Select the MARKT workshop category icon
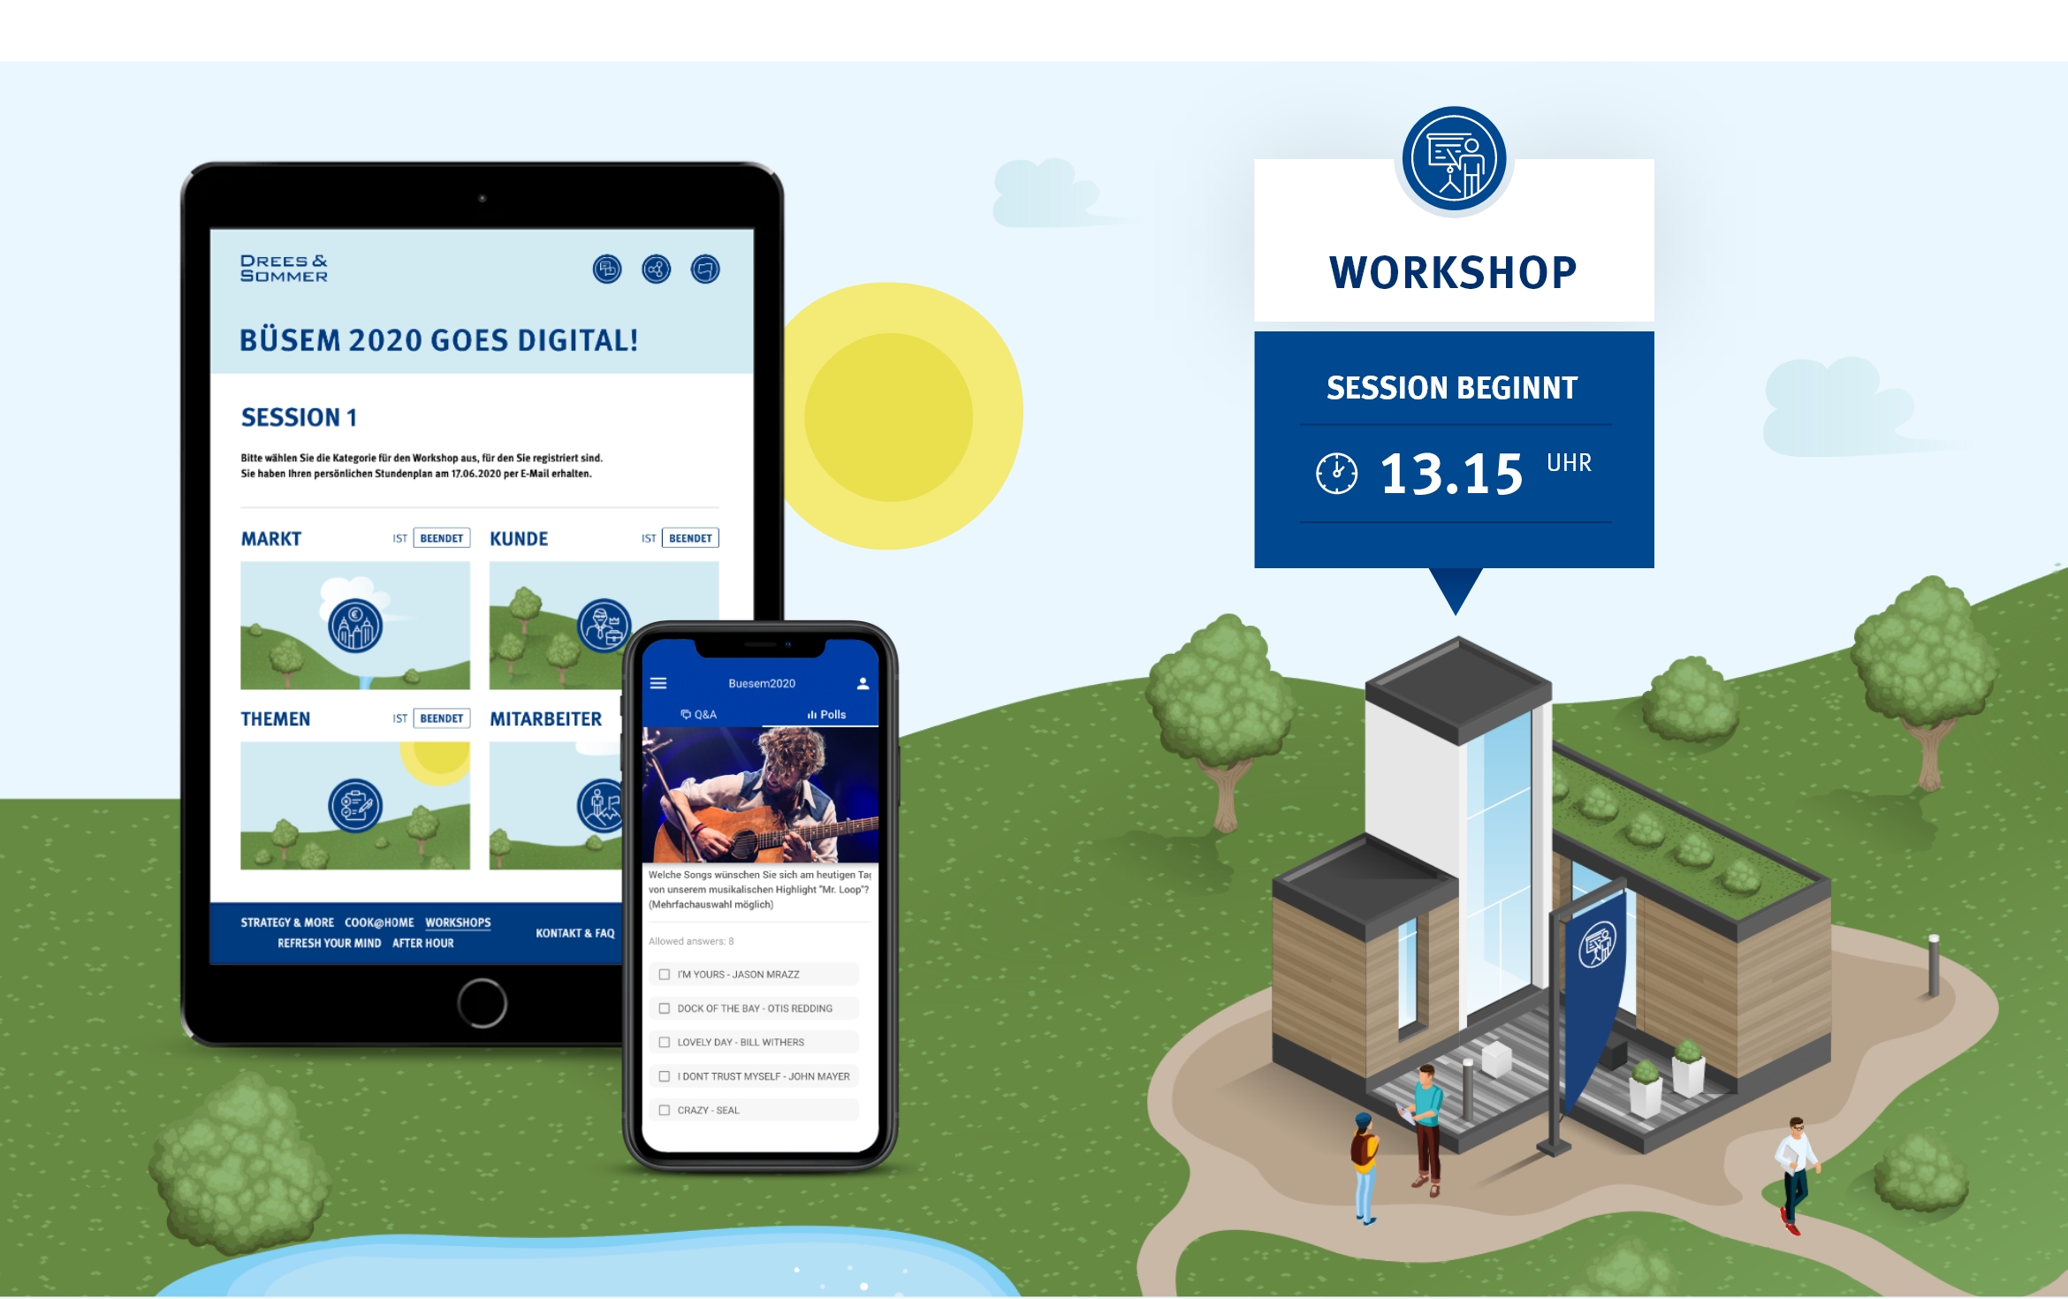The width and height of the screenshot is (2068, 1299). tap(354, 626)
